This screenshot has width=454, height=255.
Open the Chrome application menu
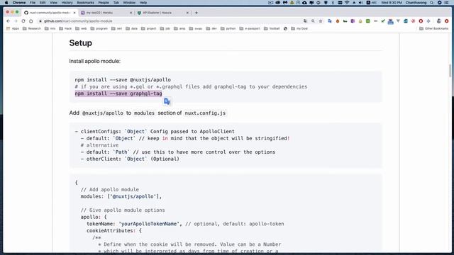19,3
